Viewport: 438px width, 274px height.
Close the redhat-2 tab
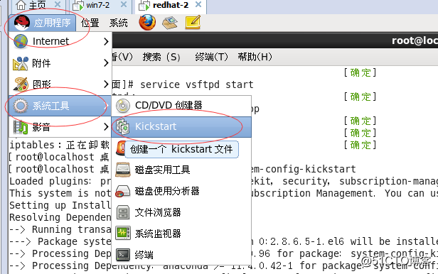(x=198, y=4)
